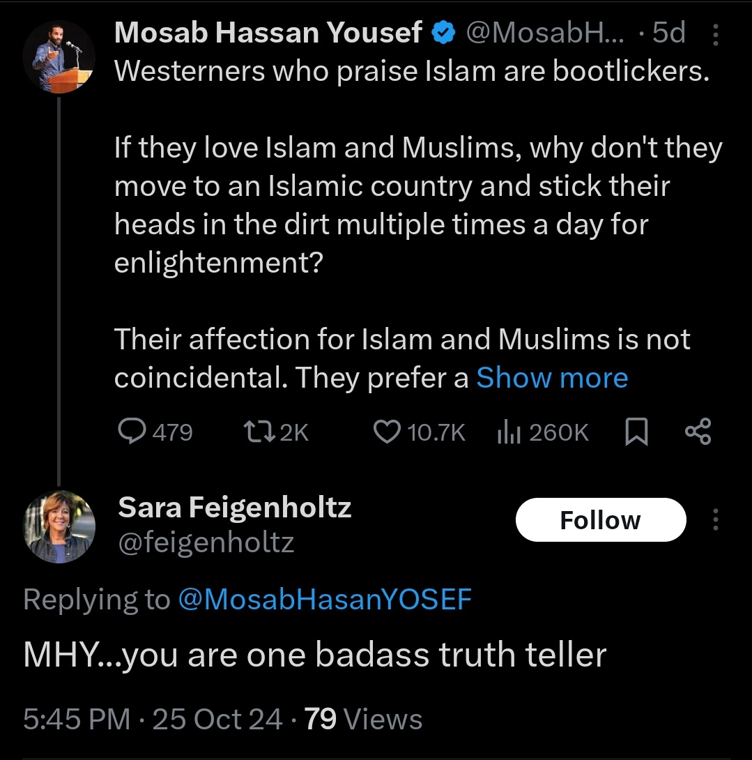Click the 5d post timestamp

(669, 33)
